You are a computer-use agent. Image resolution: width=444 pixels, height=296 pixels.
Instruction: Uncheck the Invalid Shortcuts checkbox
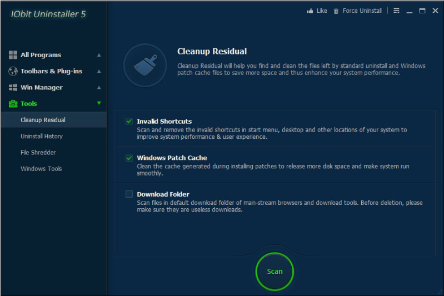click(129, 122)
